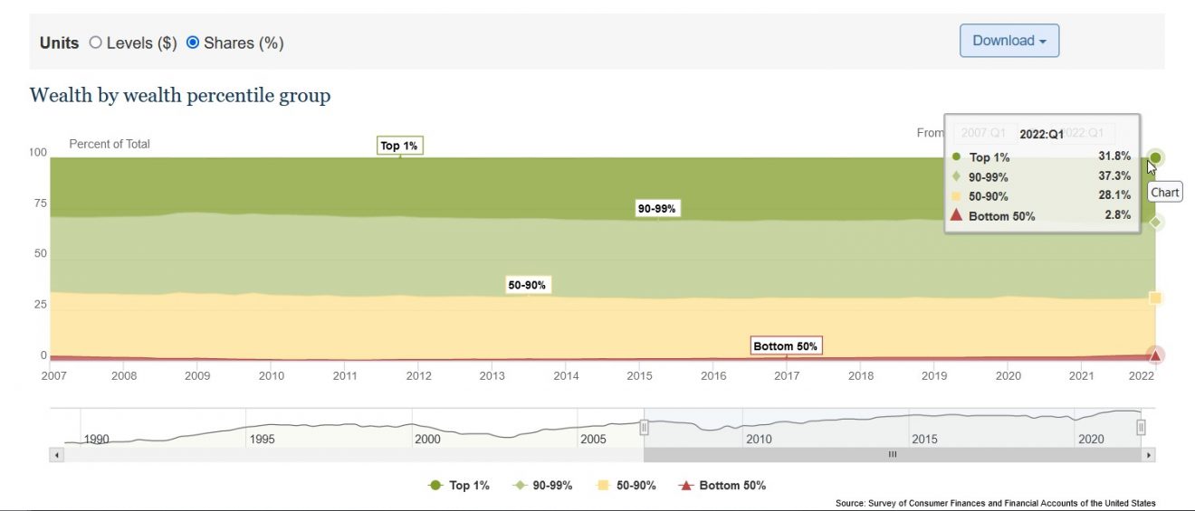Open the Download dropdown
1195x511 pixels.
[1009, 41]
